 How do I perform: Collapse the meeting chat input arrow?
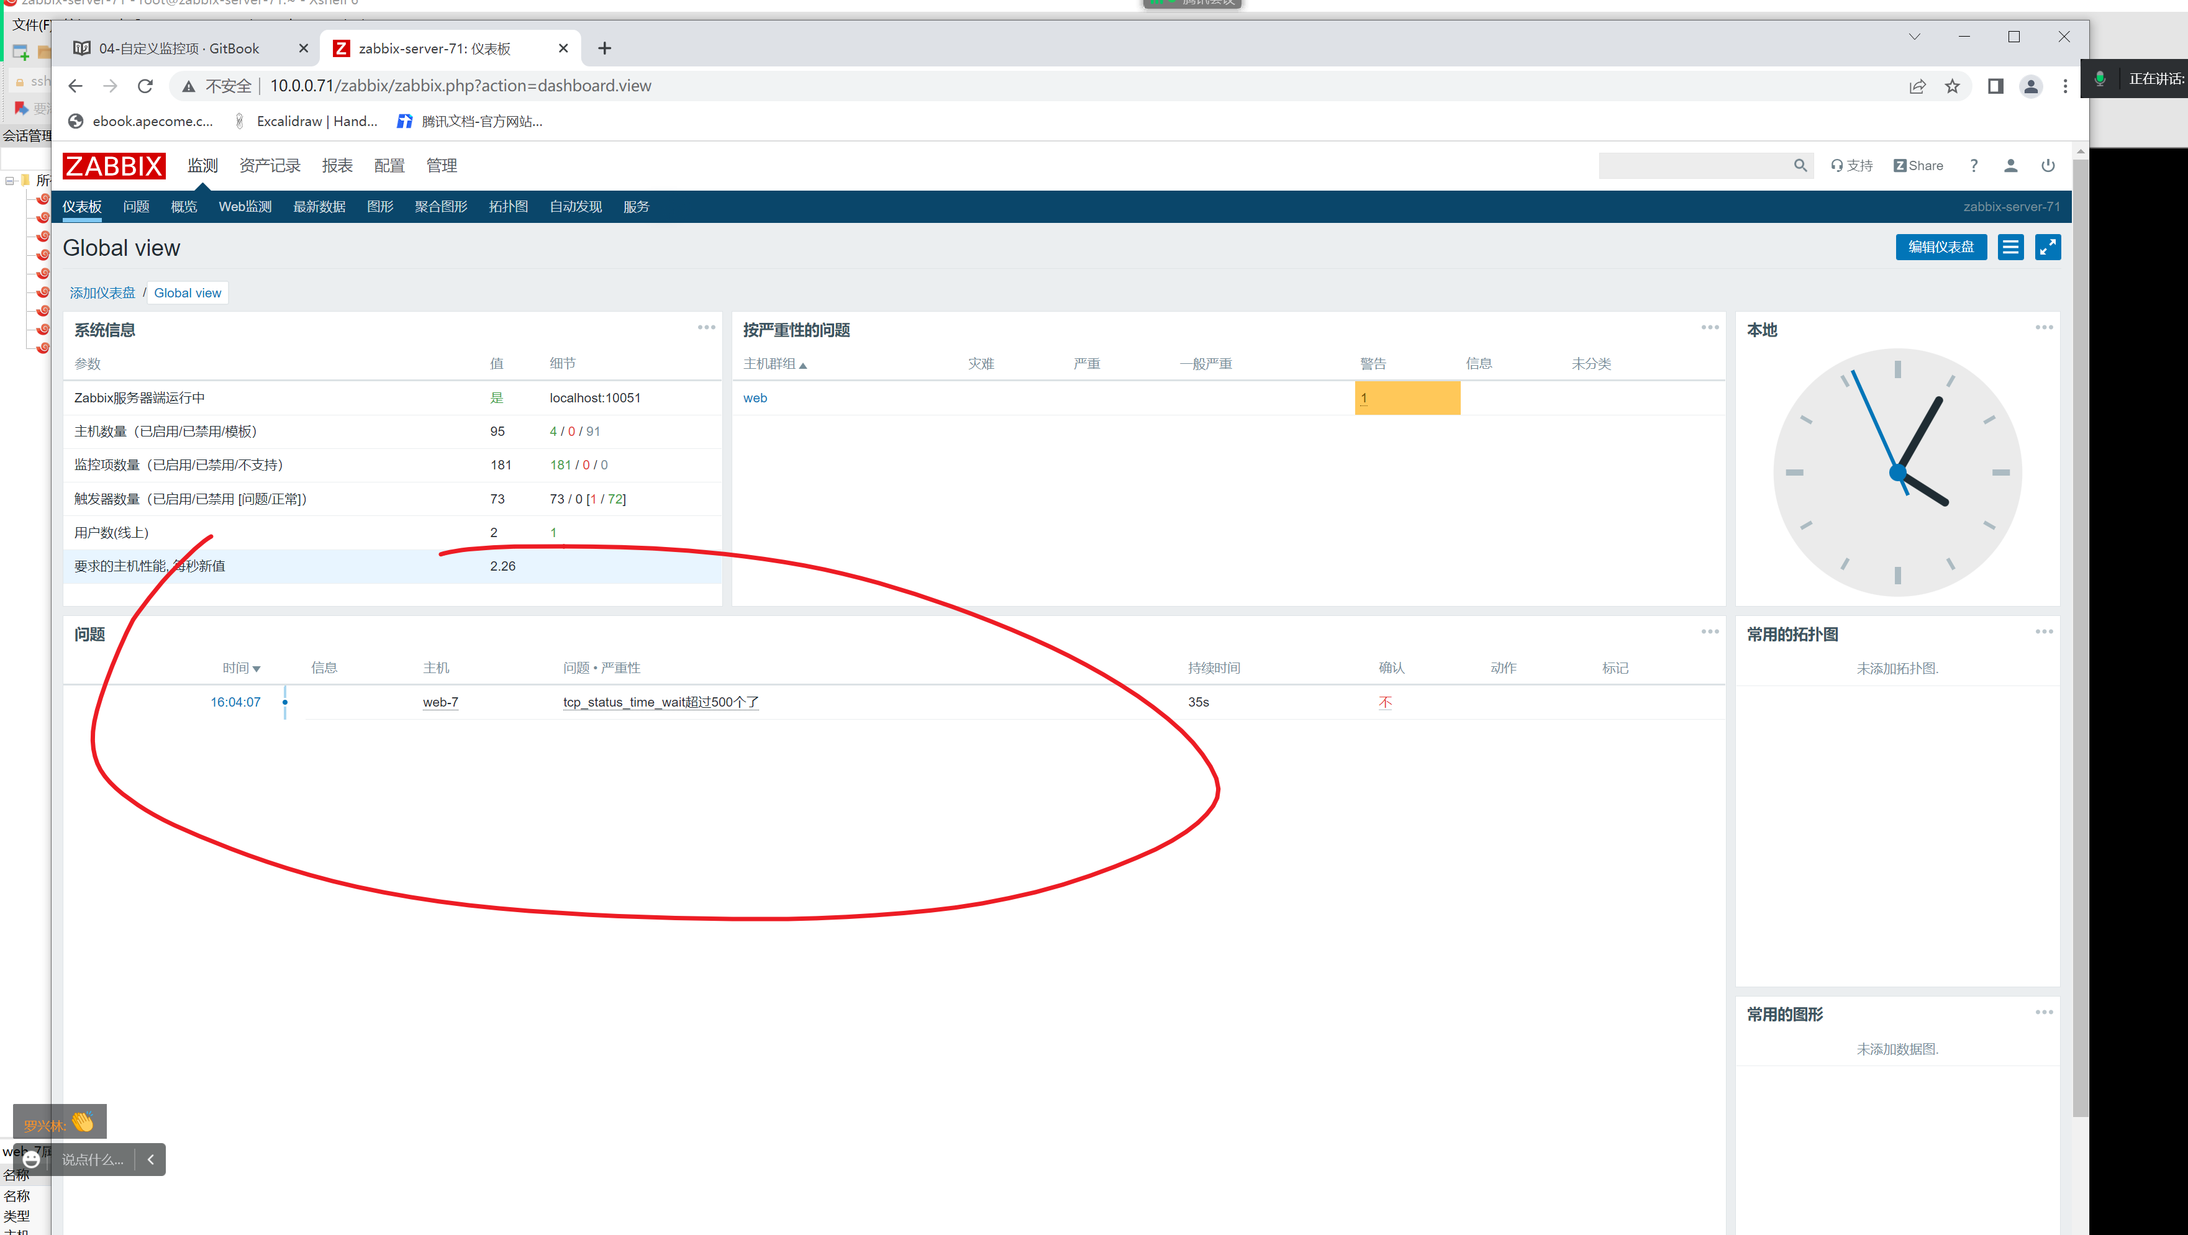pos(150,1159)
